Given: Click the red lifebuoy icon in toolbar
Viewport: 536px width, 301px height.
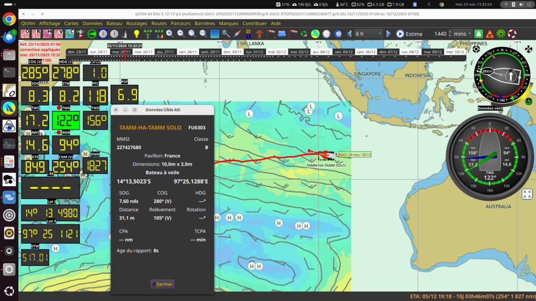Looking at the screenshot, I should (x=512, y=34).
